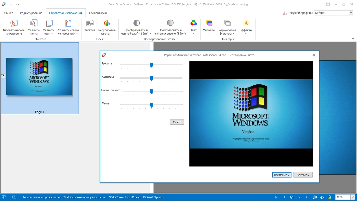Fit page to width icon
The image size is (357, 201).
[x=330, y=197]
